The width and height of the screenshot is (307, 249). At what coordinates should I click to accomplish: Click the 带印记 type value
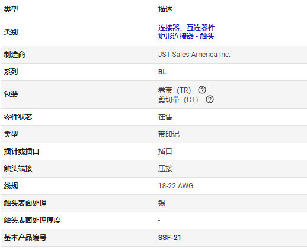point(169,134)
